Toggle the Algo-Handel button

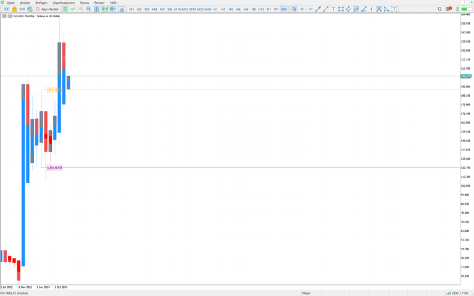point(47,9)
